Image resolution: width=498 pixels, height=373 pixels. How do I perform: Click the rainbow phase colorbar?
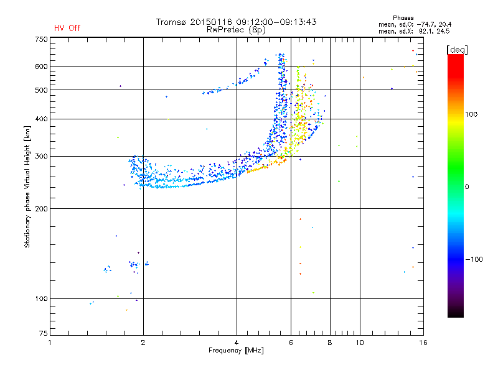[456, 185]
